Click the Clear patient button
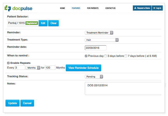Image resolution: width=168 pixels, height=116 pixels. (x=54, y=23)
